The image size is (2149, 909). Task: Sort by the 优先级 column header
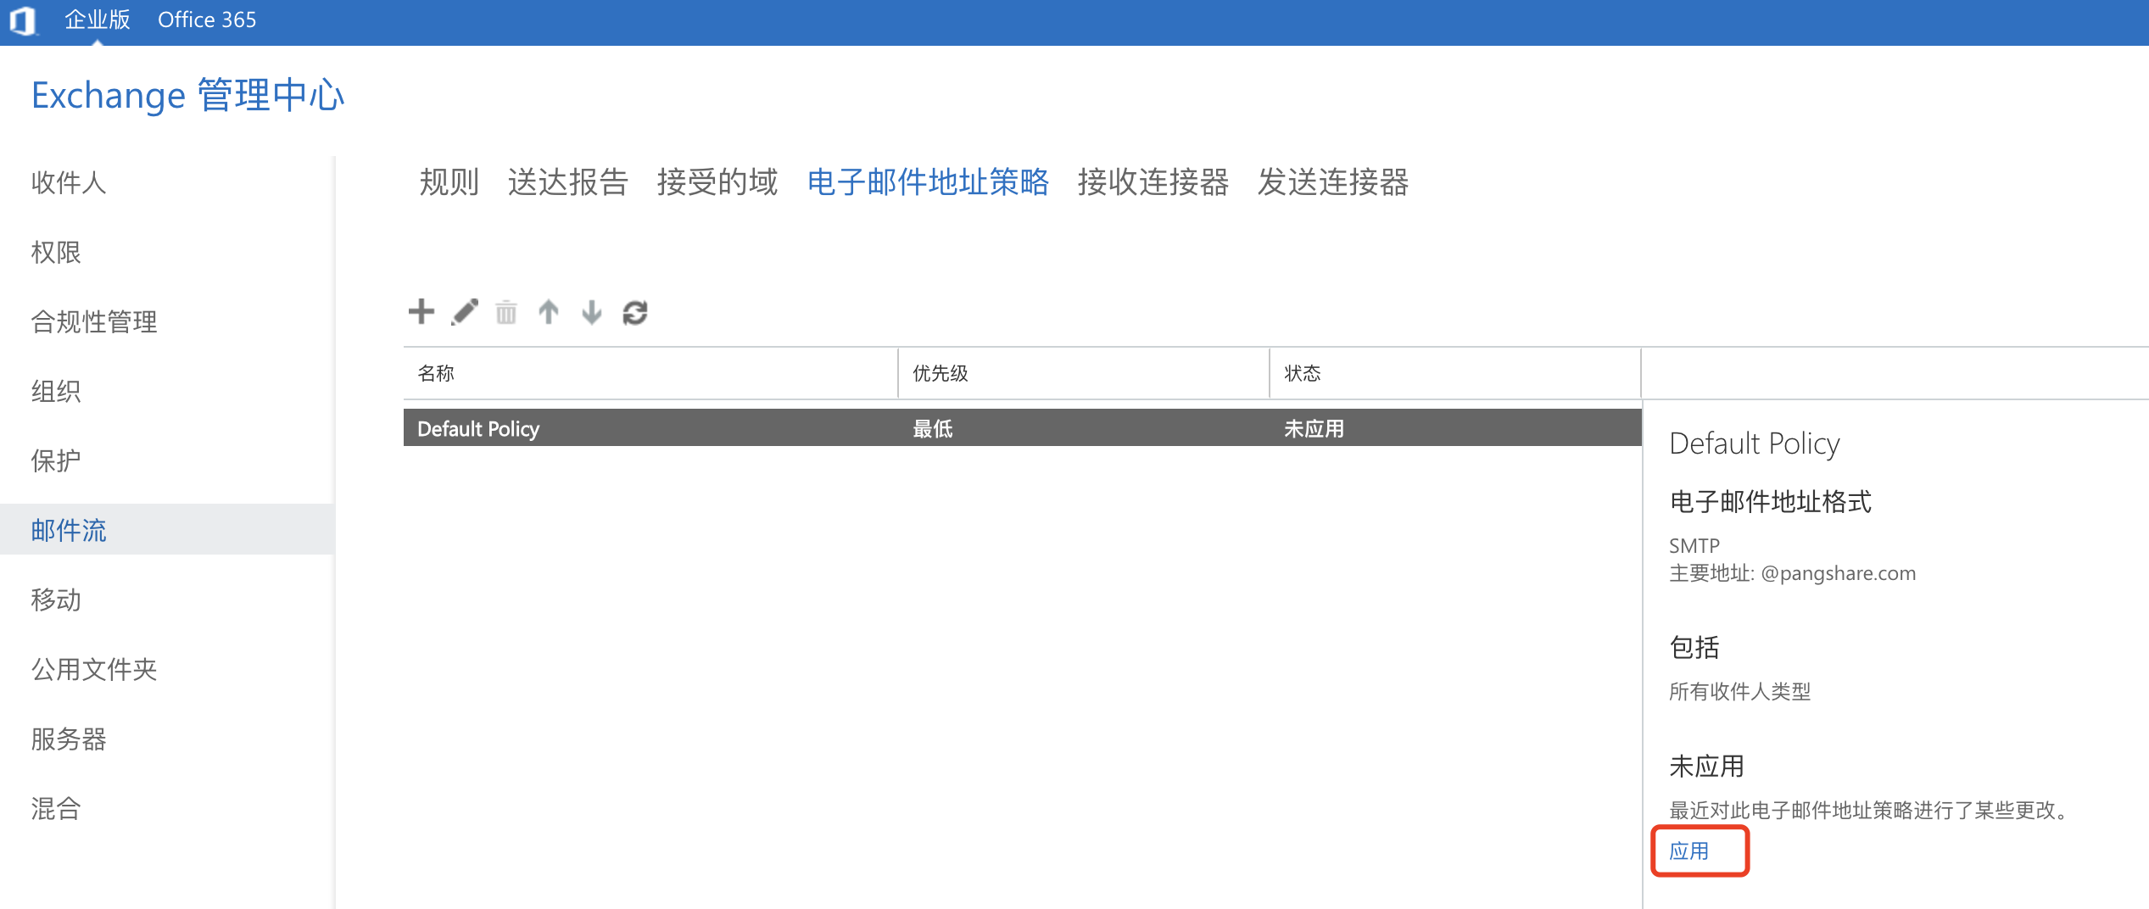[1084, 373]
